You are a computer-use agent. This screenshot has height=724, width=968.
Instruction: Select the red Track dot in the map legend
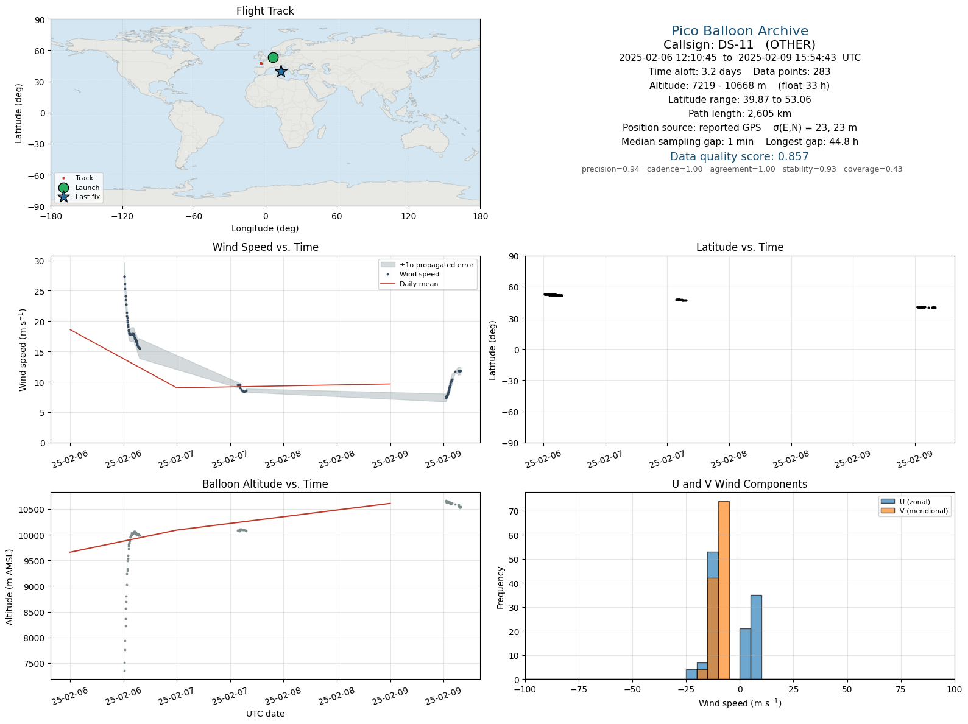coord(63,178)
